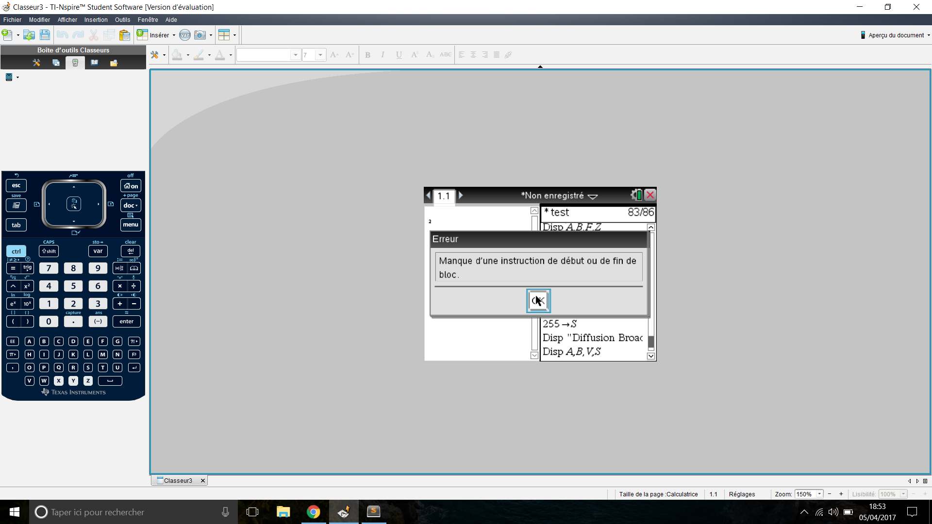The height and width of the screenshot is (524, 932).
Task: Toggle strikethrough ABC formatting
Action: 446,55
